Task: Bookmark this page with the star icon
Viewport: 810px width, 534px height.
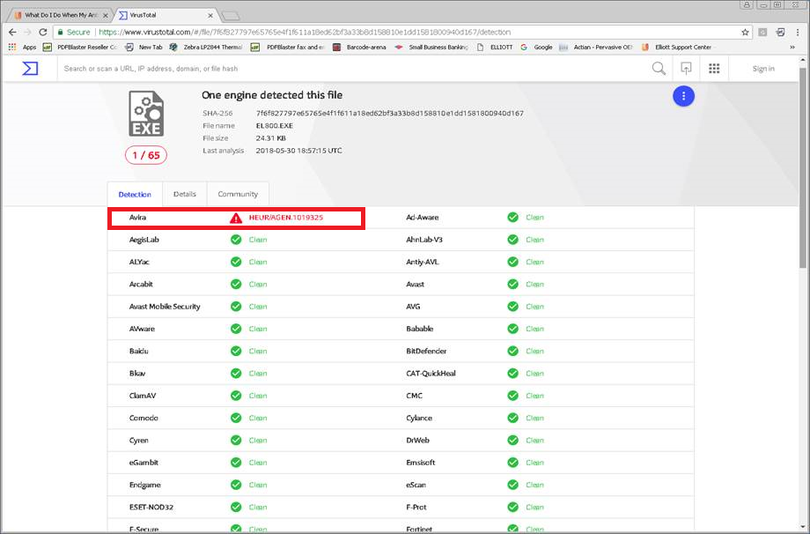Action: click(x=745, y=32)
